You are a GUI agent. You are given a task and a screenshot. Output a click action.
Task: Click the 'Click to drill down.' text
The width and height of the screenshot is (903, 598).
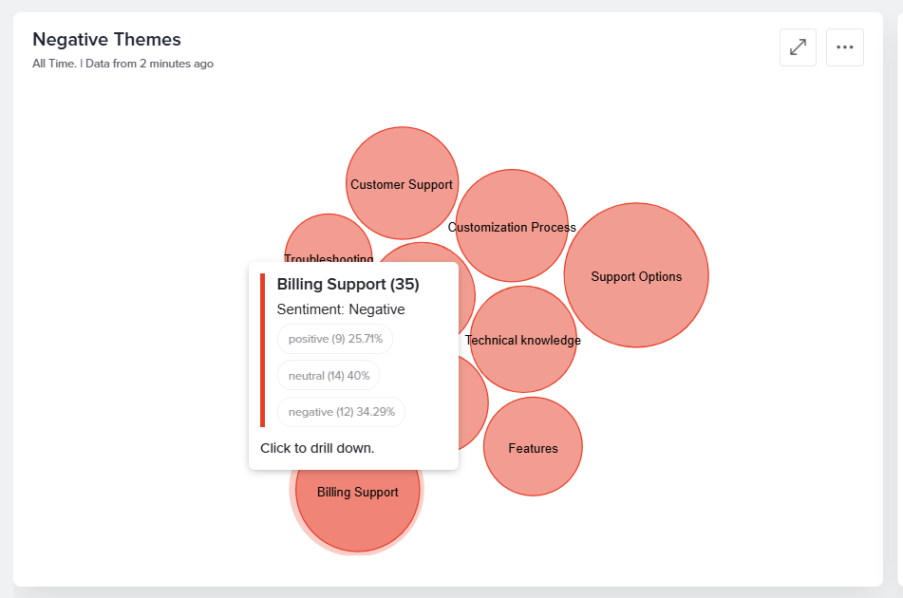(317, 448)
